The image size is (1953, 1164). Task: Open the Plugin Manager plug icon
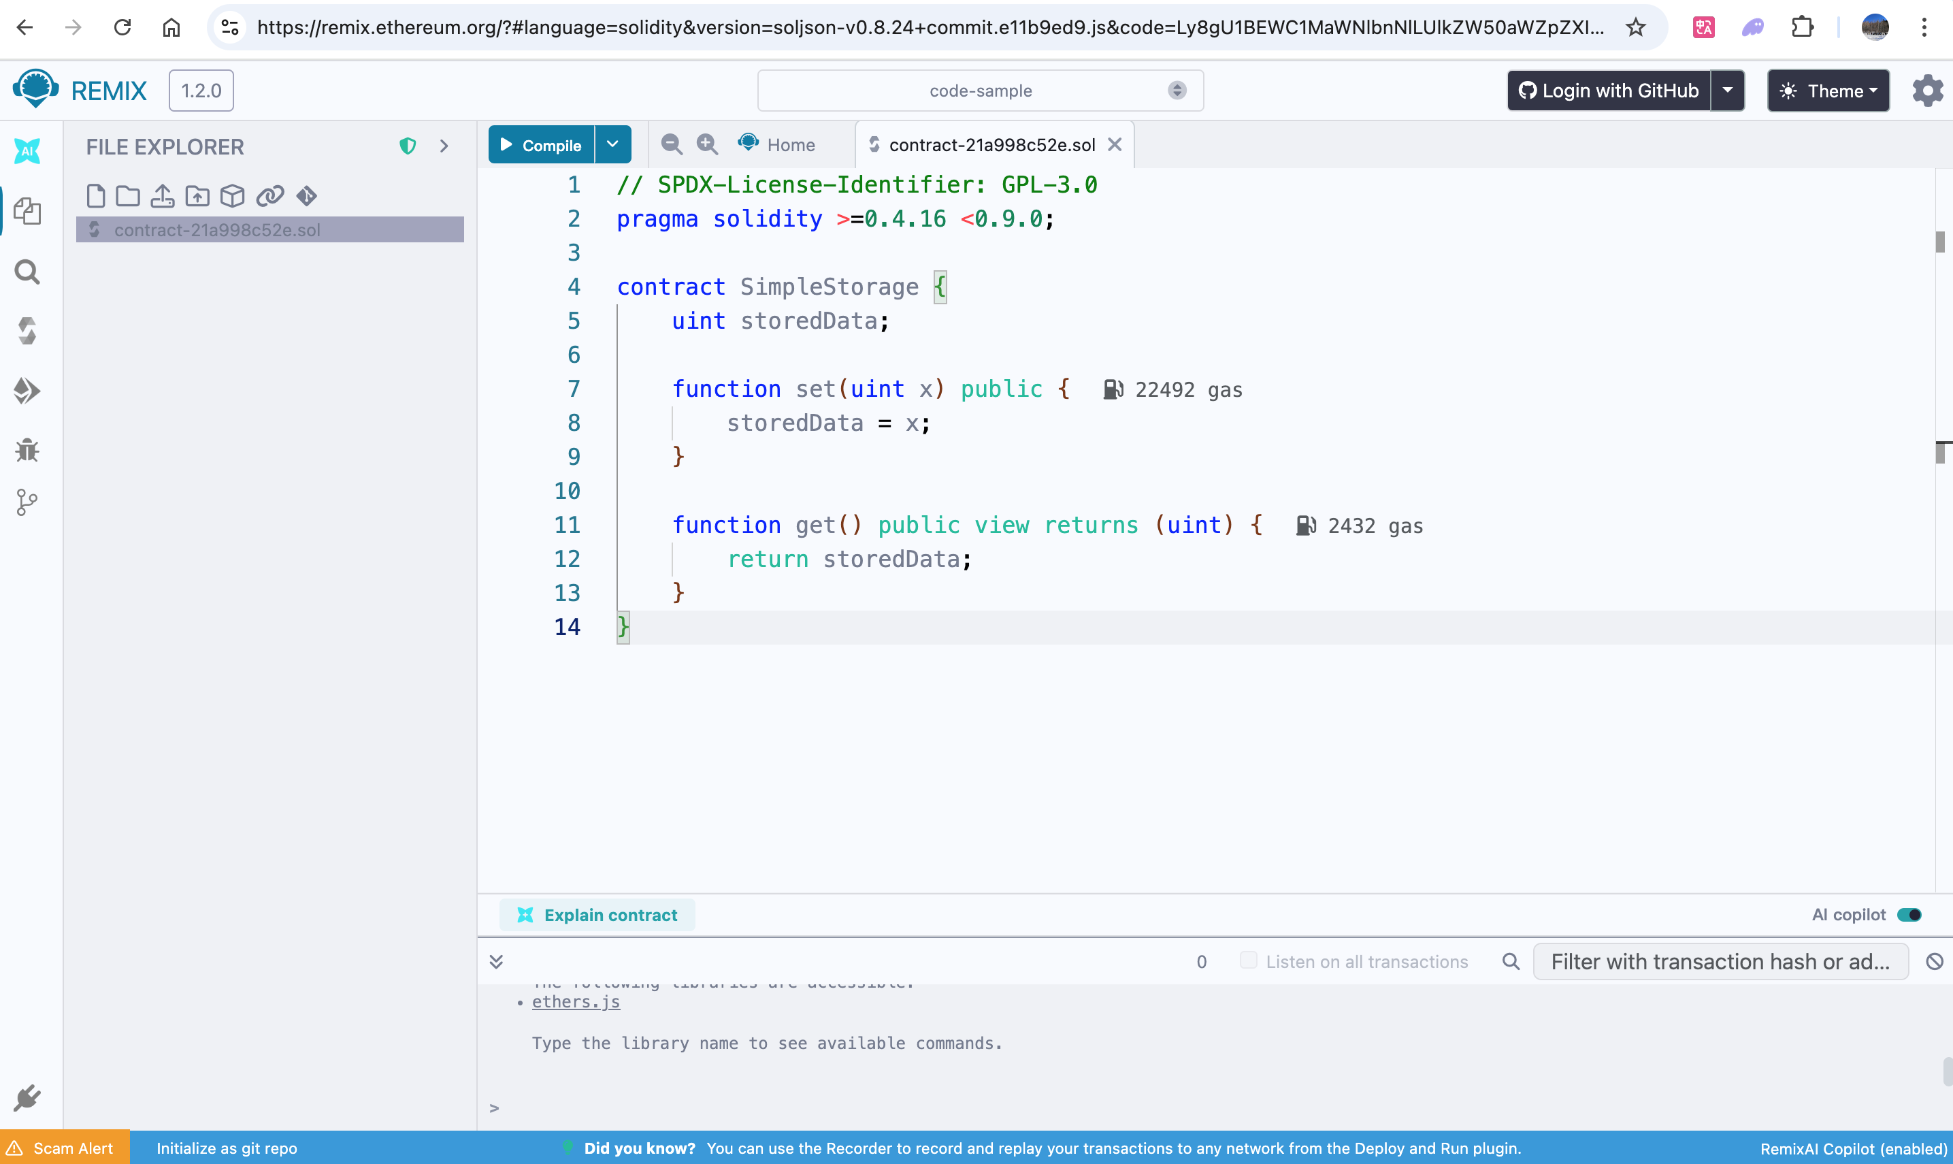pyautogui.click(x=27, y=1098)
